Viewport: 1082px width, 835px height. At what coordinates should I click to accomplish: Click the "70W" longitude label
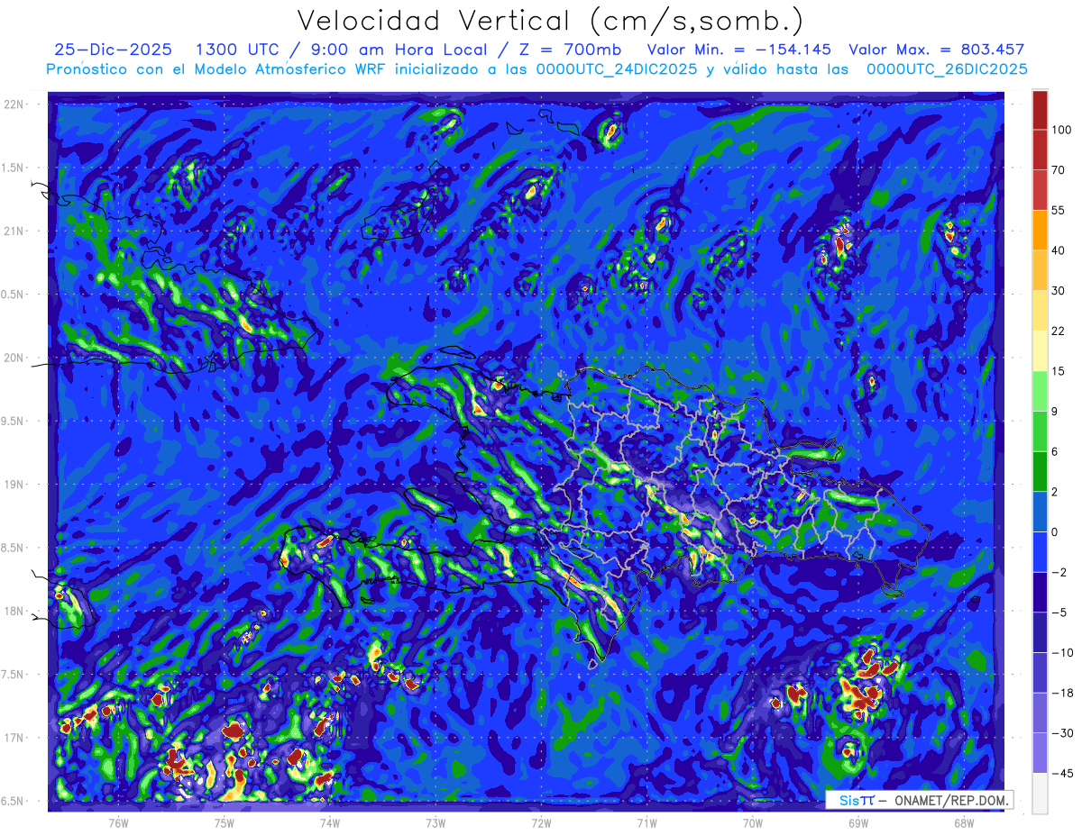[753, 822]
